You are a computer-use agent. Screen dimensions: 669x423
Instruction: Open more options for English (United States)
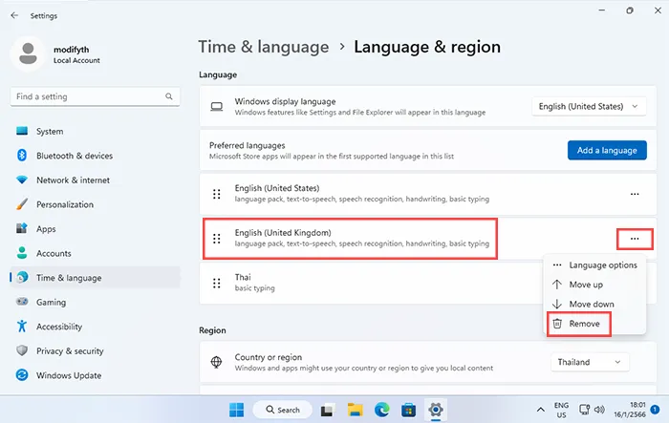tap(635, 194)
